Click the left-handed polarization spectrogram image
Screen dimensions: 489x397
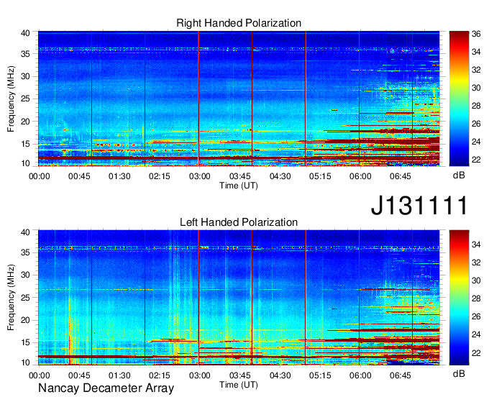[239, 298]
